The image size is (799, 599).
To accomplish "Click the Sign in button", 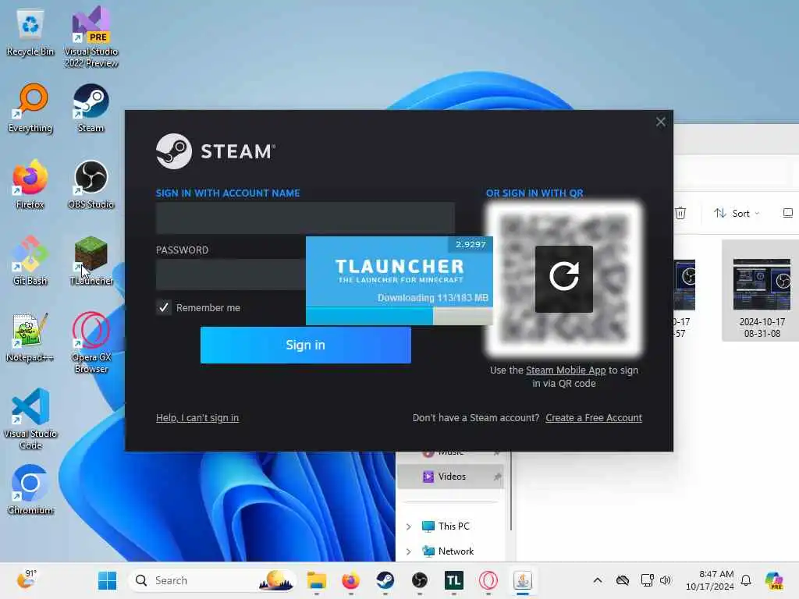I will pyautogui.click(x=305, y=345).
